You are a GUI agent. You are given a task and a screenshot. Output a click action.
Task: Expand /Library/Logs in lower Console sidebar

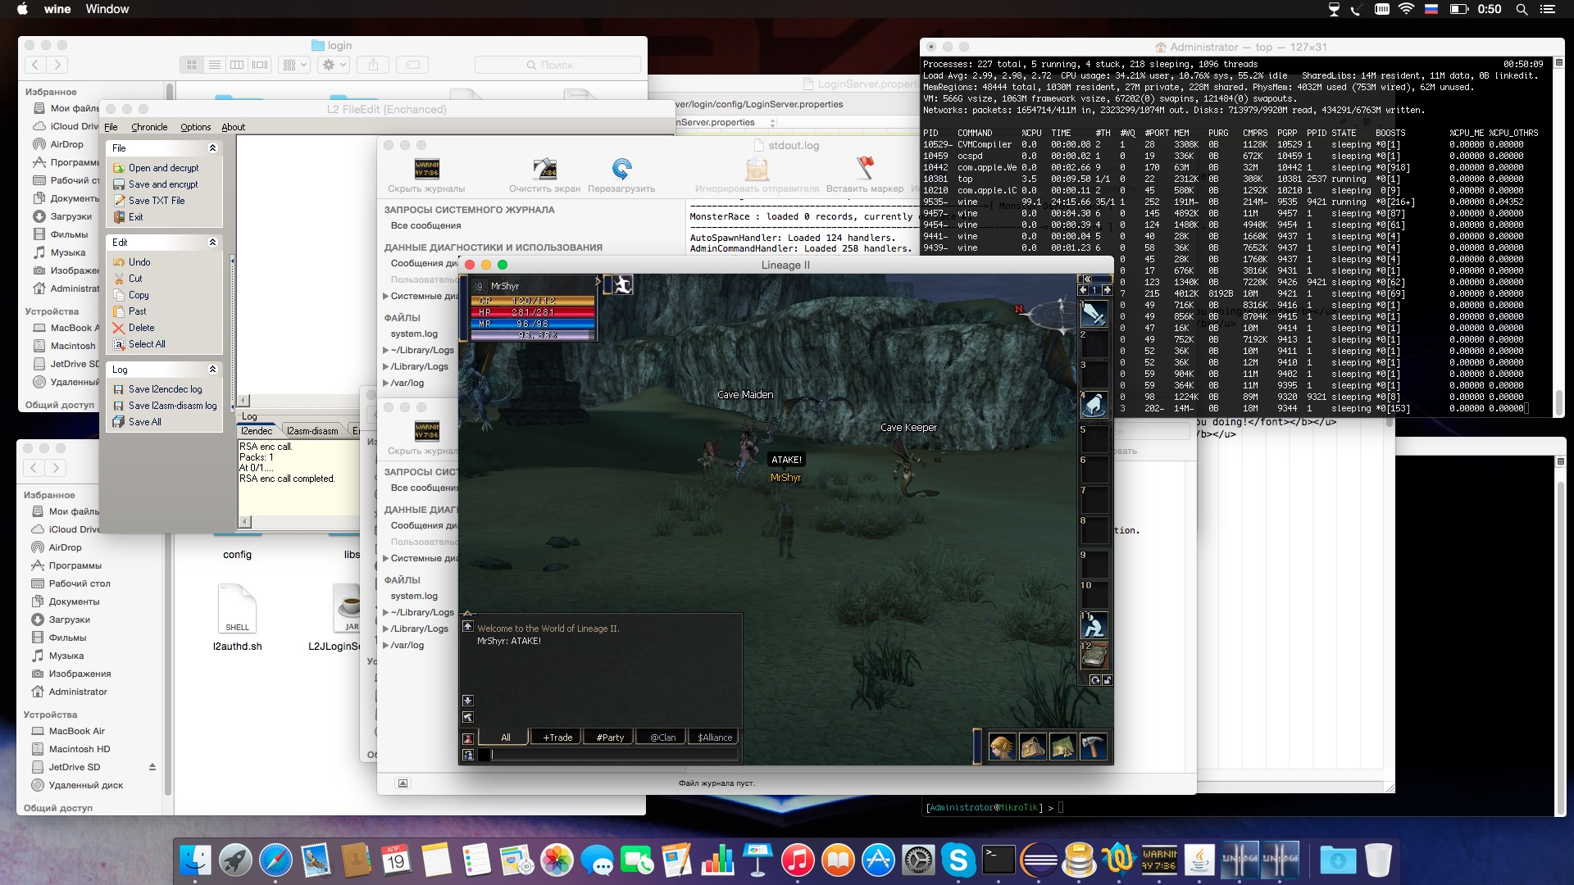386,629
